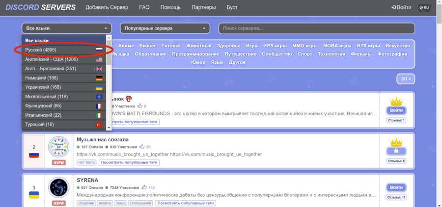The height and width of the screenshot is (207, 442).
Task: Filter by Здоровье category
Action: coord(228,46)
